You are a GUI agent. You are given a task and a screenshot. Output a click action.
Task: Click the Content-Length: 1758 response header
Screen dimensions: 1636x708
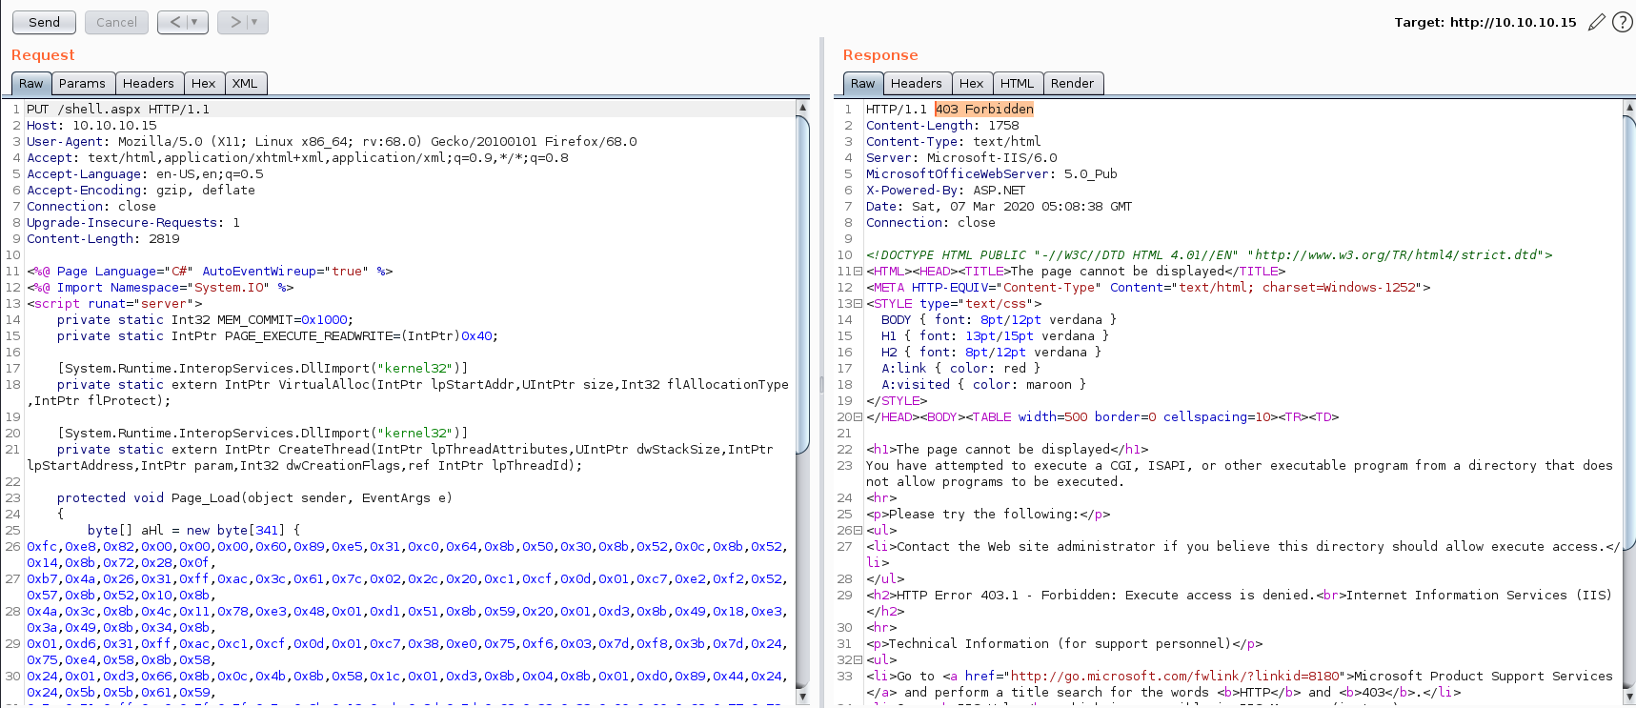942,126
